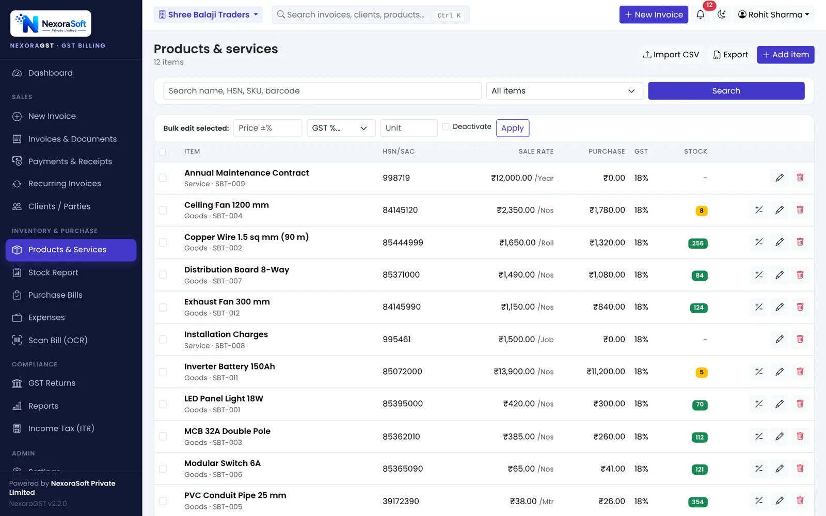
Task: Click the Add item button
Action: pos(785,55)
